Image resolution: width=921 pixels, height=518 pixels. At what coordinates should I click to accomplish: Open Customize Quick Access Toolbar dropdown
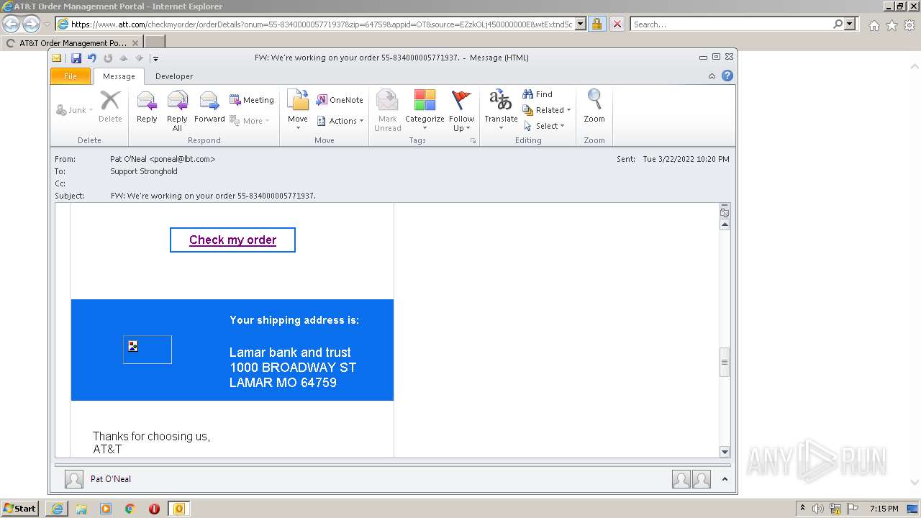point(155,58)
